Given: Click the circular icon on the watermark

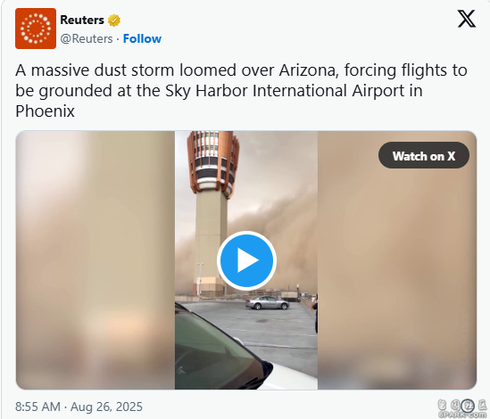Looking at the screenshot, I should coord(468,406).
